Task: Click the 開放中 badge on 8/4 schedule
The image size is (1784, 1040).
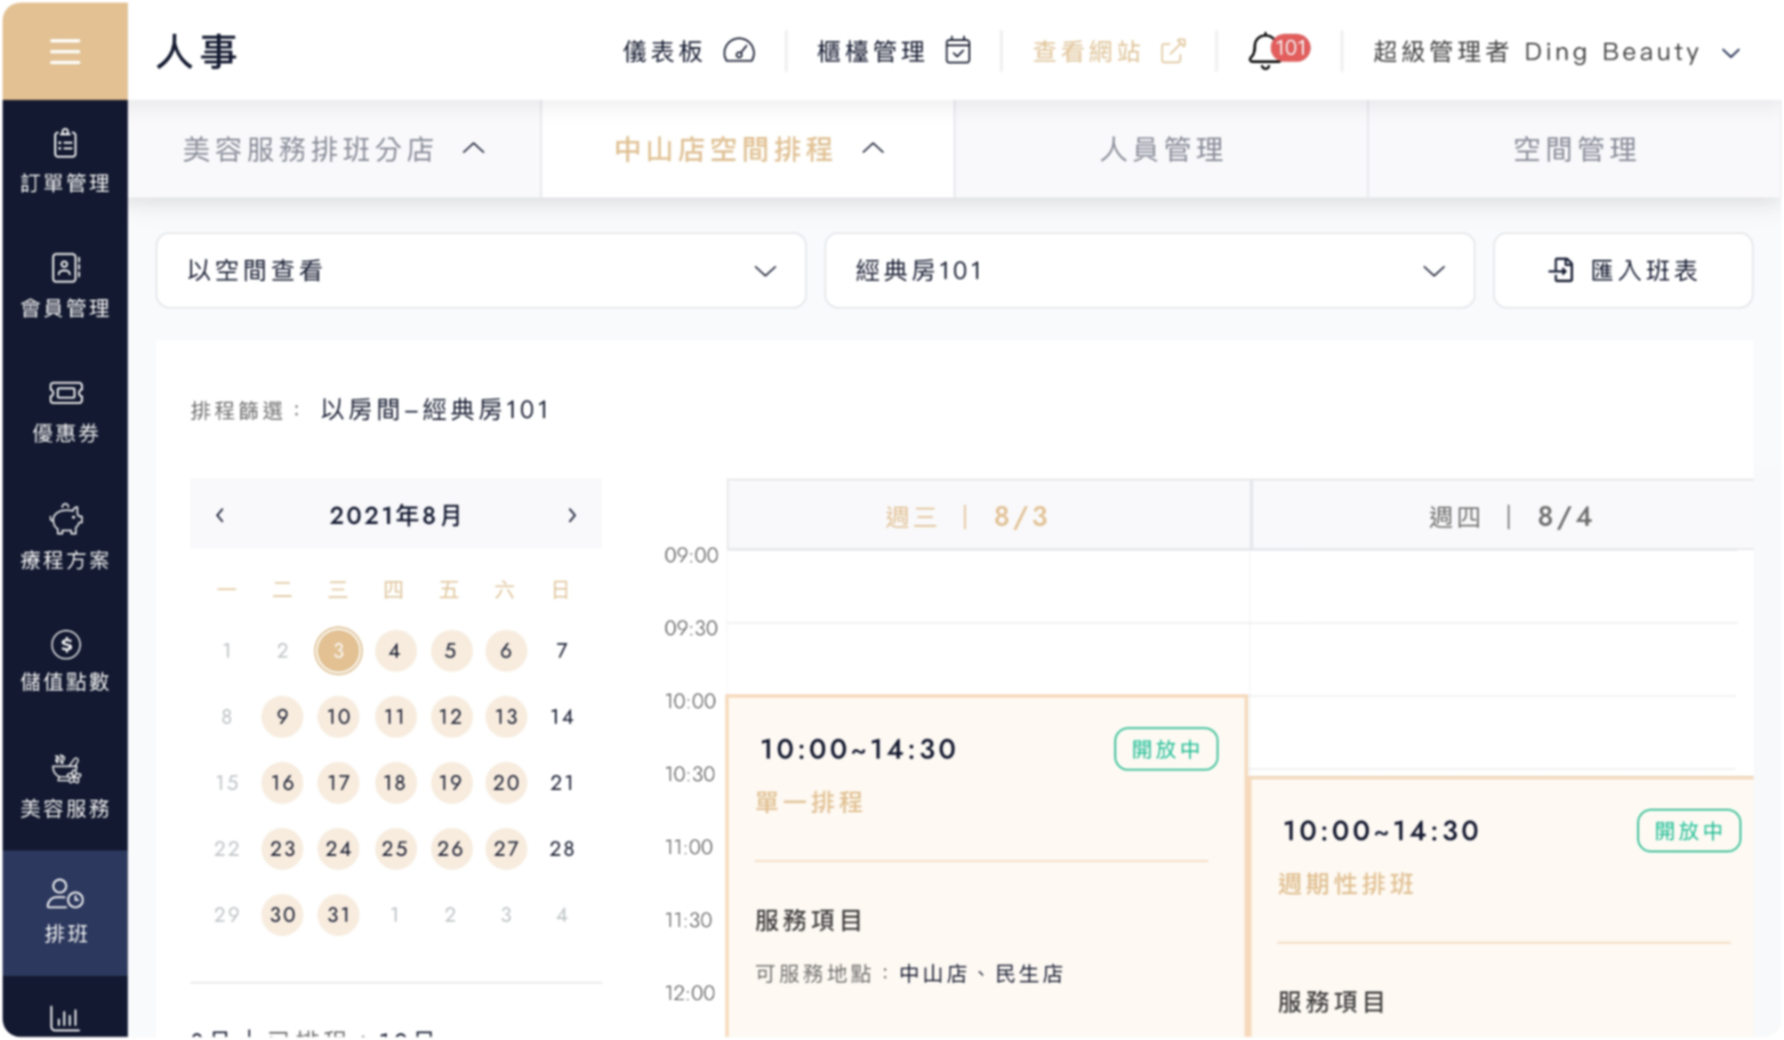Action: (1689, 831)
